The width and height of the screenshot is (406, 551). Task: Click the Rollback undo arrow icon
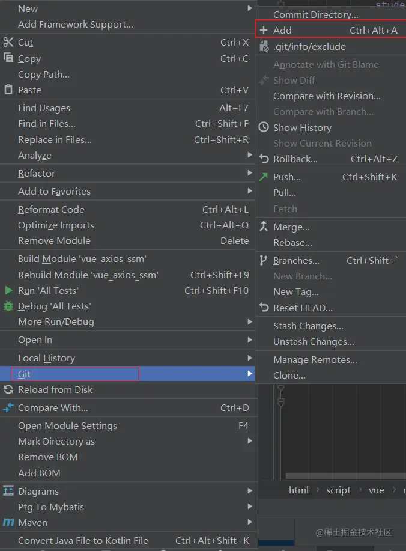(x=264, y=159)
